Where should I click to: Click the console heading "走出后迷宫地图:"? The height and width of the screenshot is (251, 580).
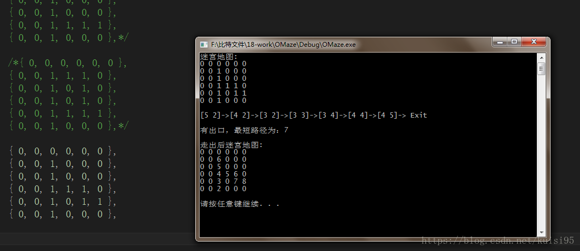click(x=232, y=145)
